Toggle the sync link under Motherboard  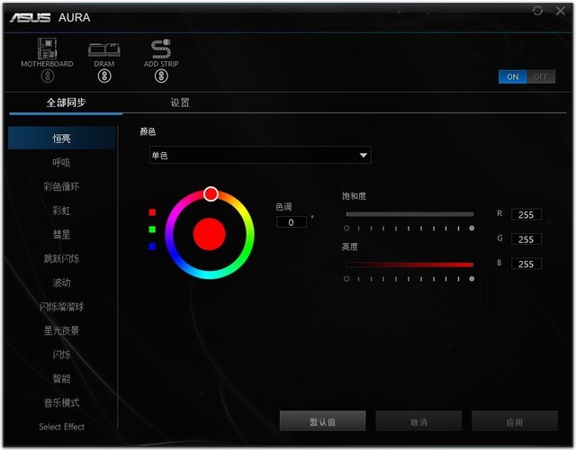click(x=47, y=76)
